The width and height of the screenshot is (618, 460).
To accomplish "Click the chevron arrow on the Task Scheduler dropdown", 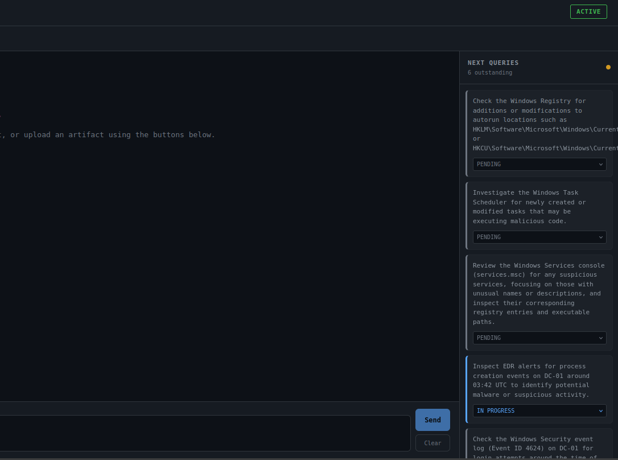I will [x=600, y=237].
